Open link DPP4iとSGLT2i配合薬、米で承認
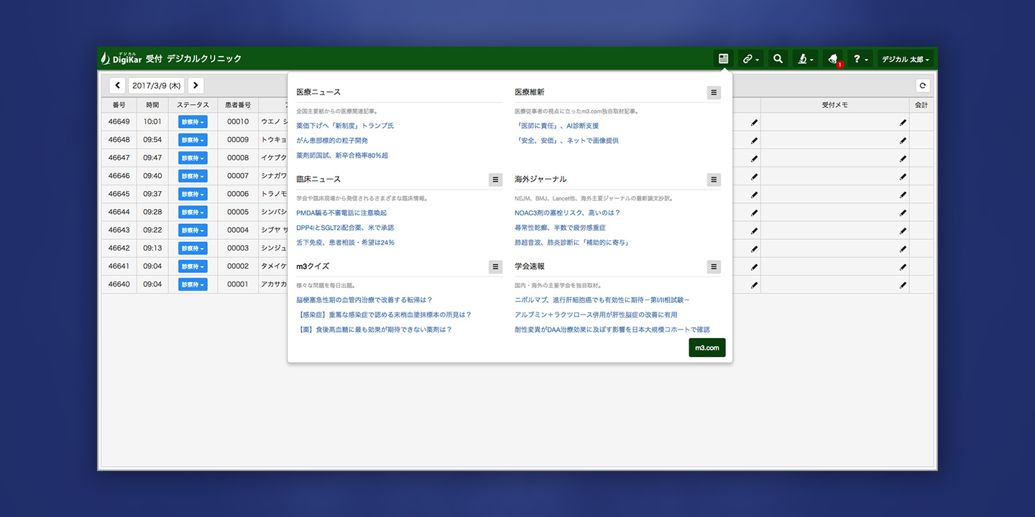 coord(345,228)
